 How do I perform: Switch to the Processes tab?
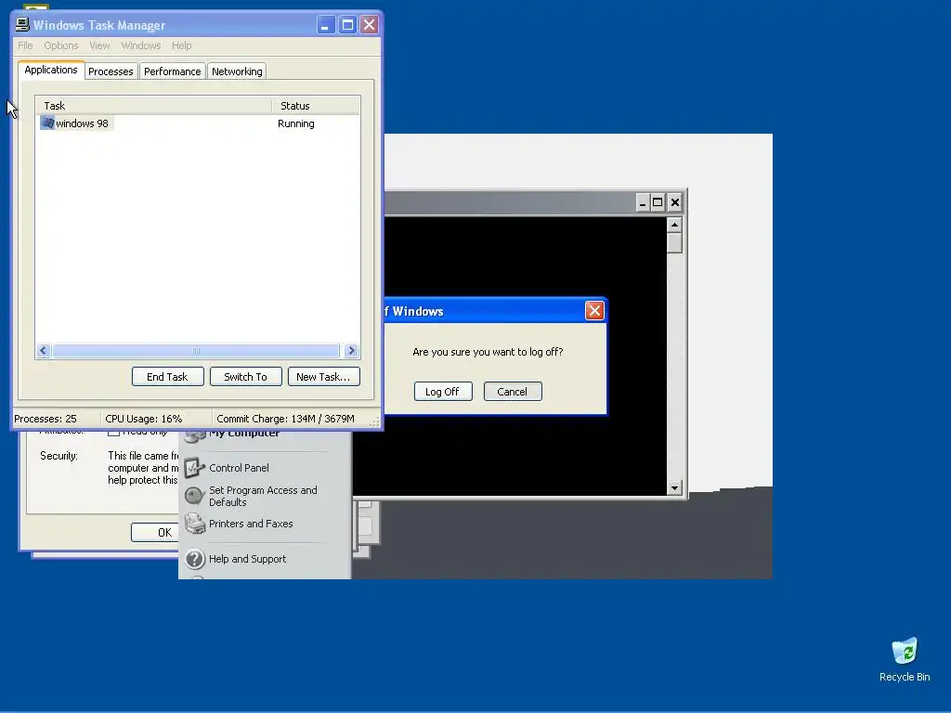(x=111, y=71)
